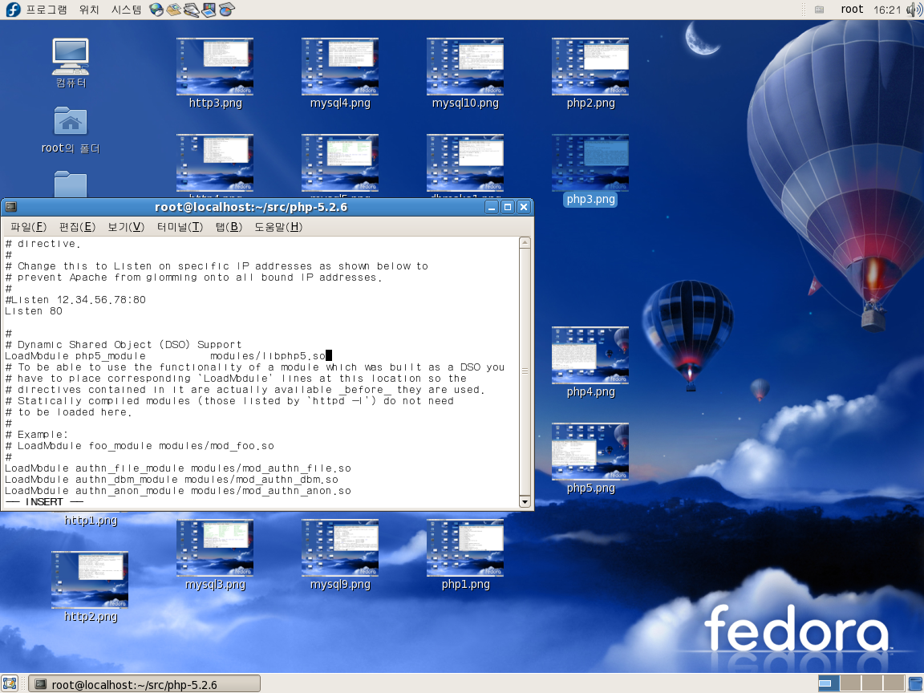The width and height of the screenshot is (924, 693).
Task: Click the terminal scrollbar down arrow
Action: point(525,502)
